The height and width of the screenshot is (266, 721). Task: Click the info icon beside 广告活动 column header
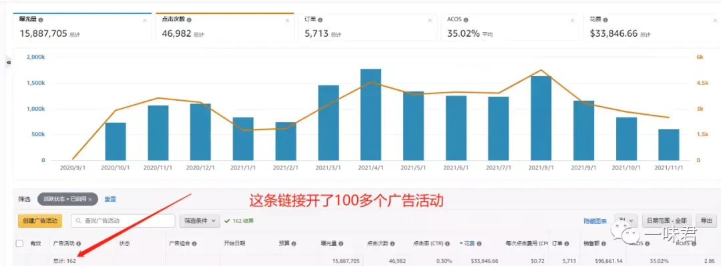point(78,244)
